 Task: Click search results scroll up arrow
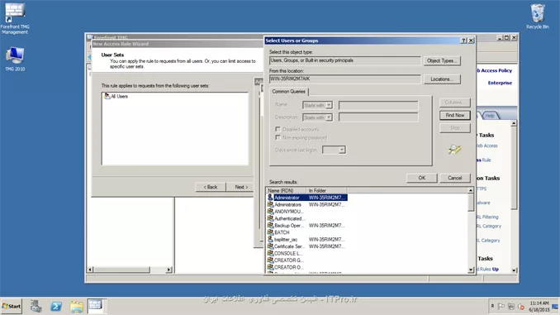(x=471, y=191)
